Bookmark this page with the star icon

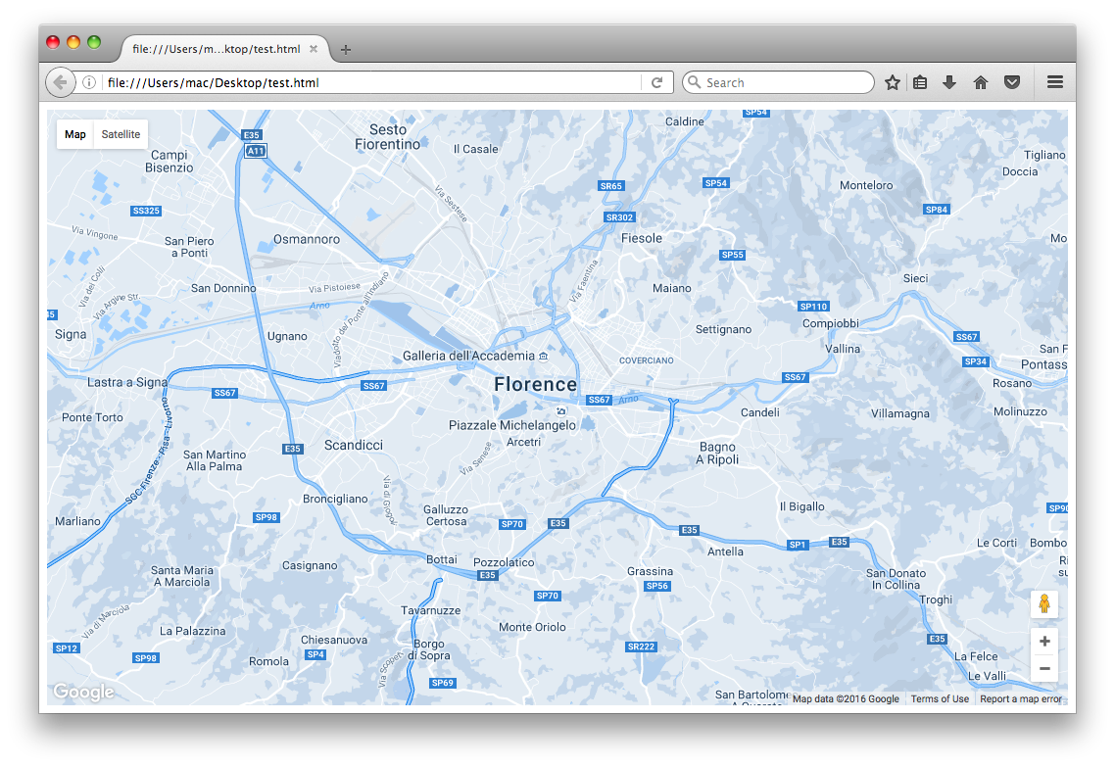coord(893,82)
